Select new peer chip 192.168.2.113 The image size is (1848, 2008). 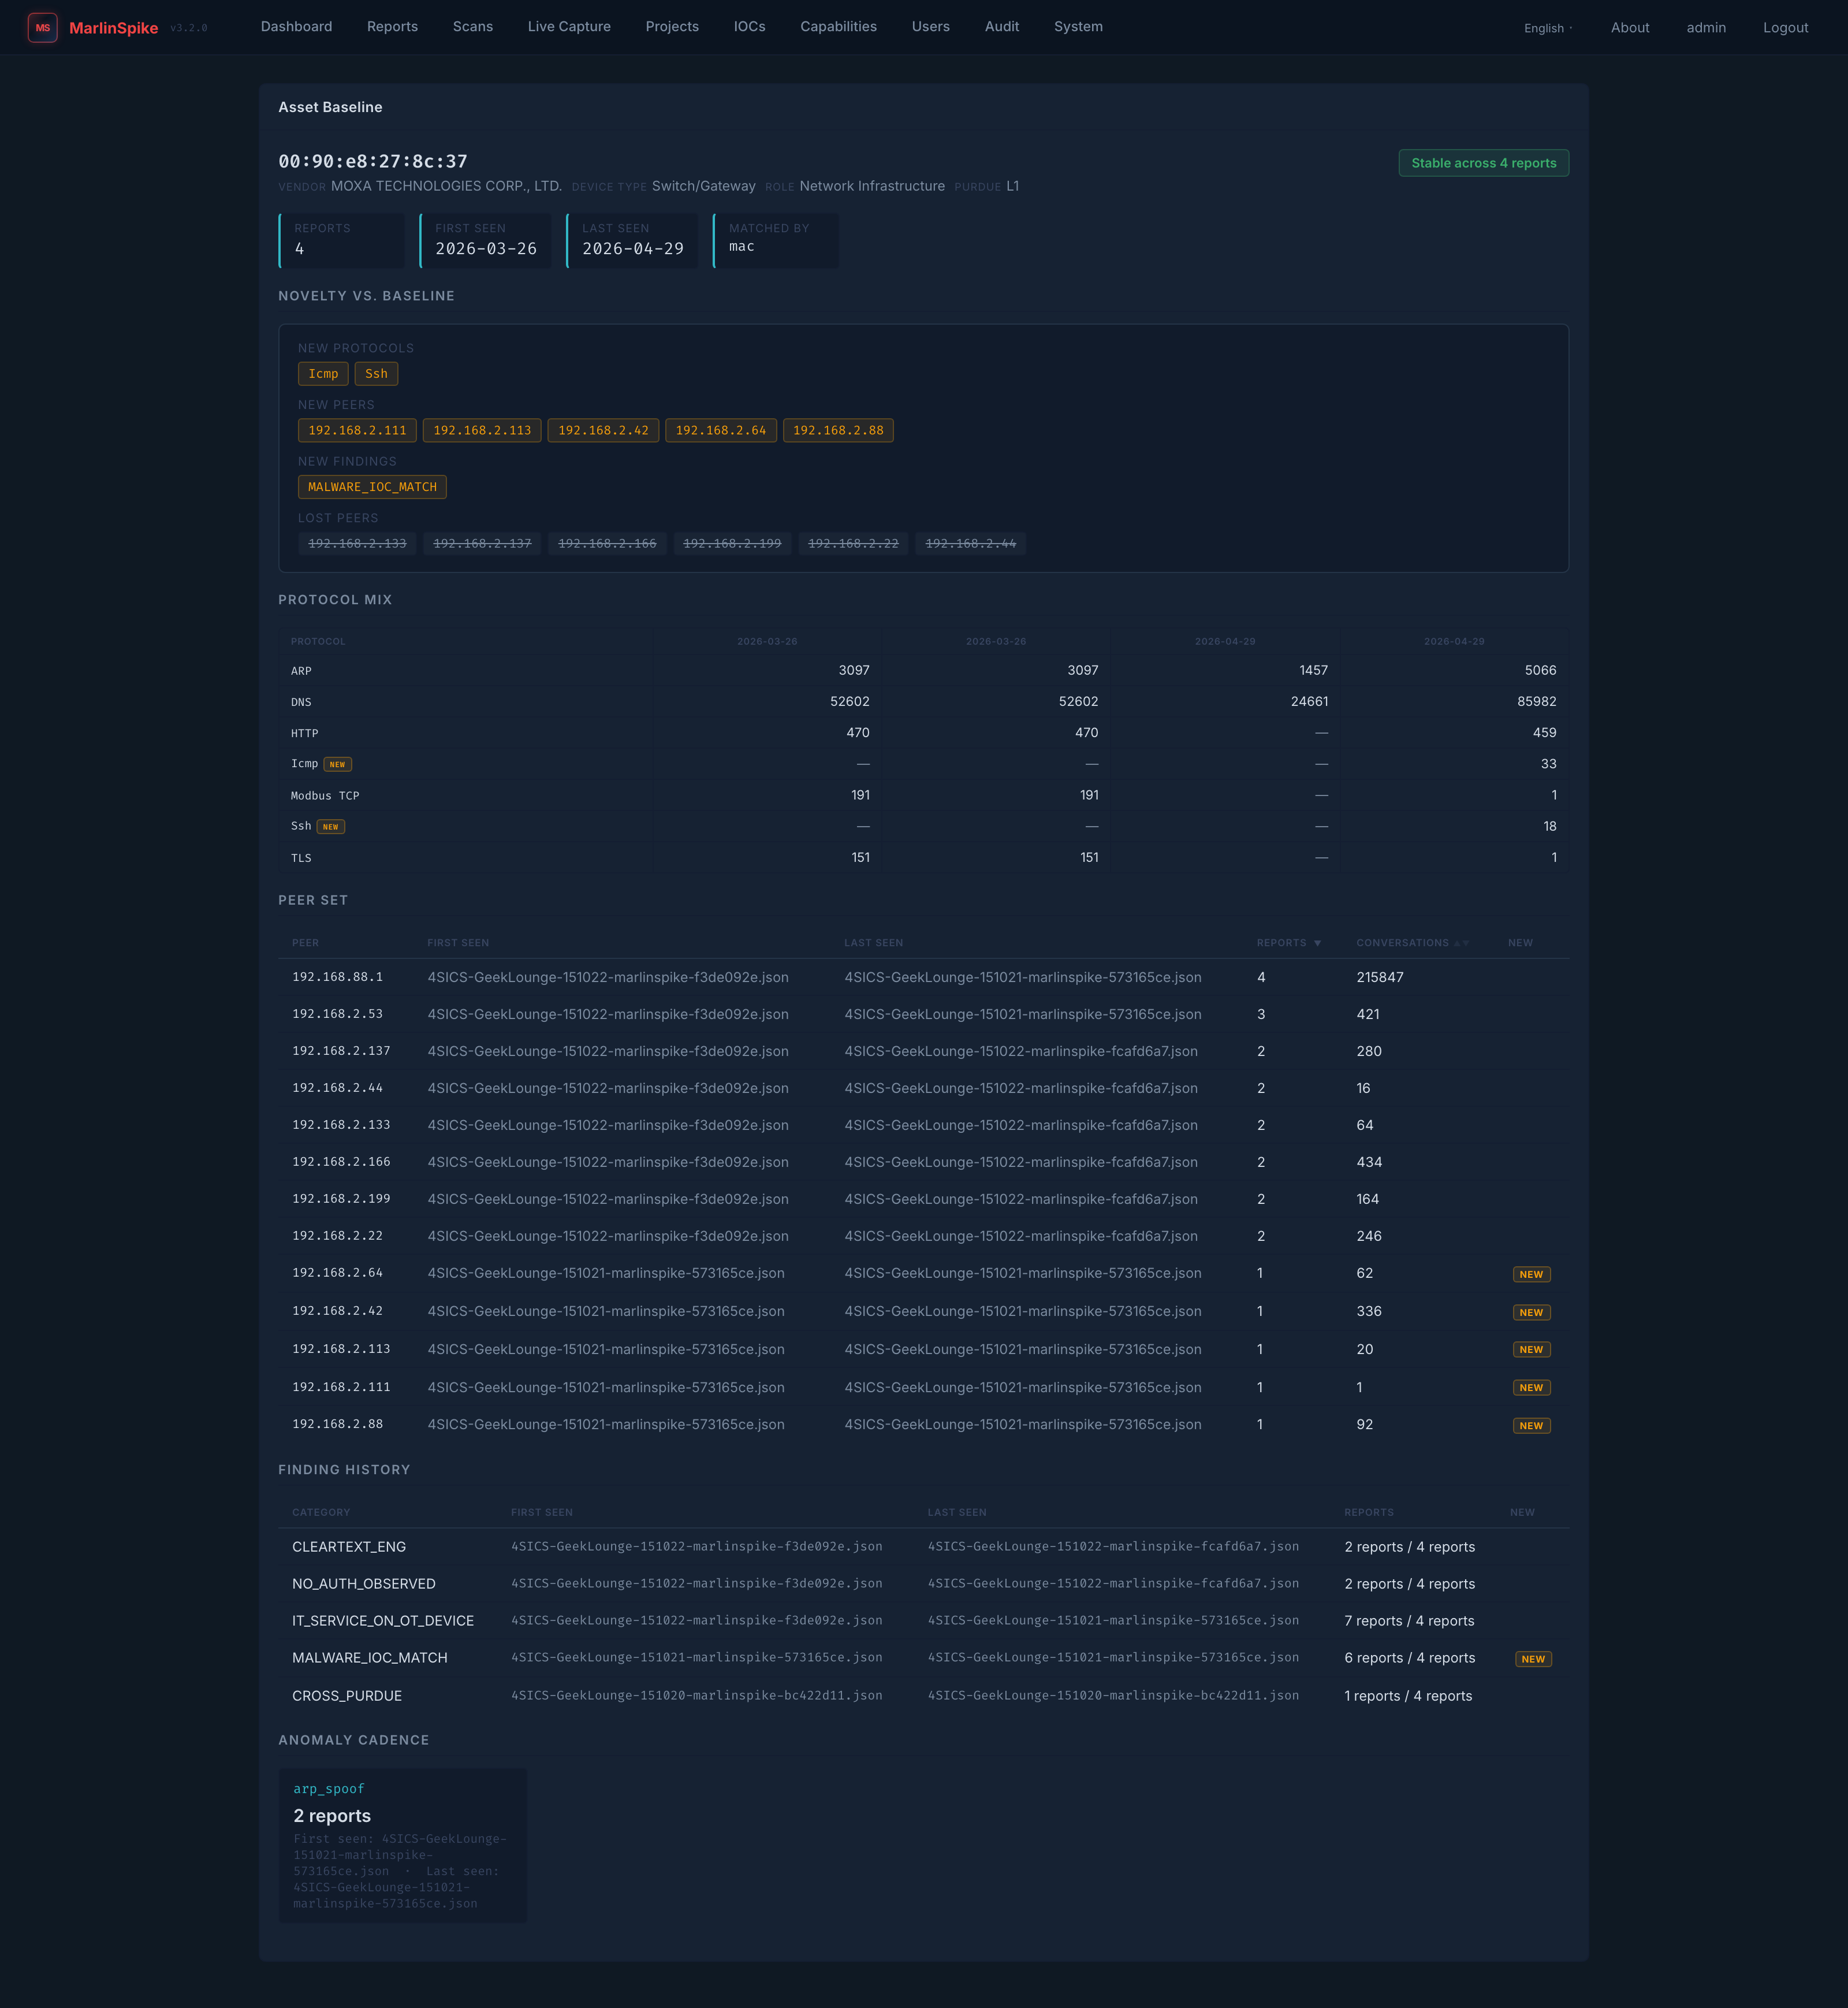point(482,430)
